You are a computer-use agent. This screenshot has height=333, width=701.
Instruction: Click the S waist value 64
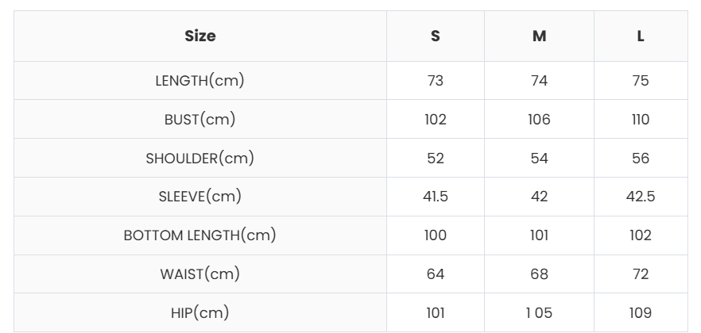[436, 274]
